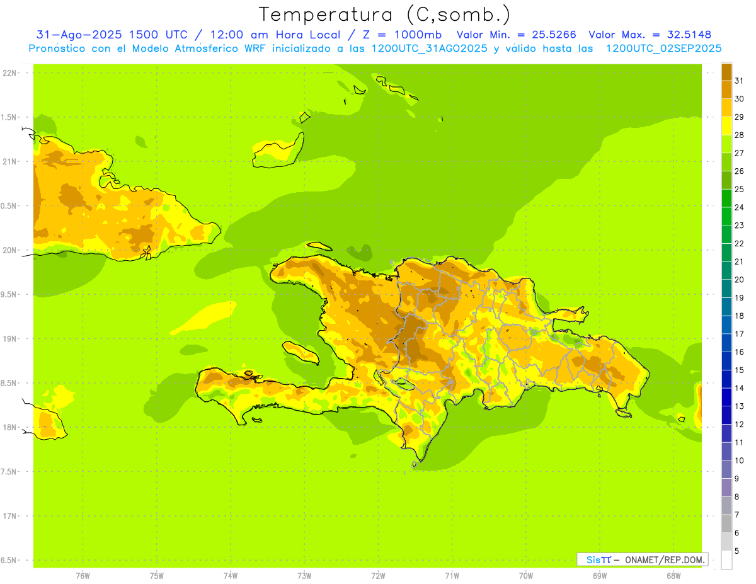The image size is (756, 584).
Task: Select "Valor Min. = 25.5266" text
Action: [x=517, y=35]
